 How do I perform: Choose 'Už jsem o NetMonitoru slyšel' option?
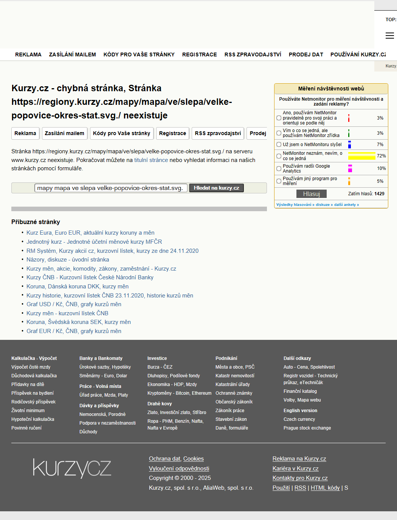point(279,145)
